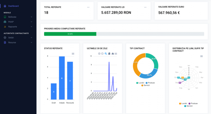Zoom in on the 30-day chart

click(x=99, y=54)
